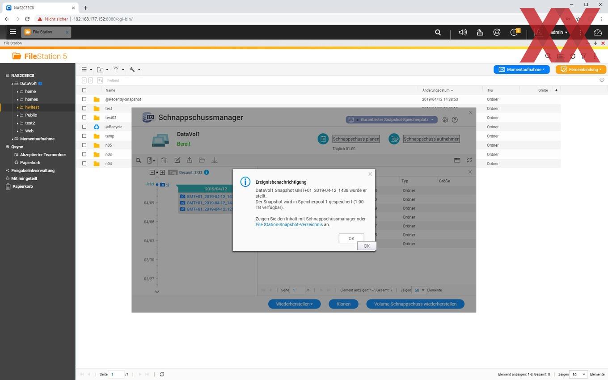Open Schnappschussmanager help question mark
608x380 pixels.
click(x=455, y=120)
